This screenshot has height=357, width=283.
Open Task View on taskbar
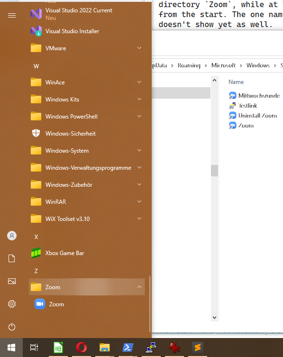pos(34,348)
